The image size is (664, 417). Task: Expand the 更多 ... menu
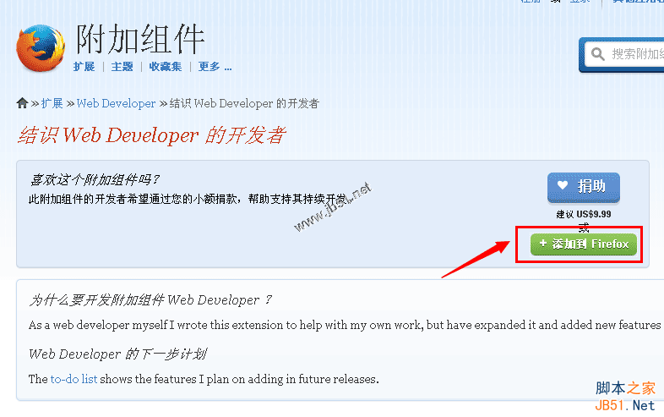tap(215, 67)
